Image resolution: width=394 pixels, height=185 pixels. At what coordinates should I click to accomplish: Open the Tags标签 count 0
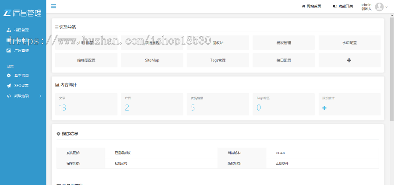coord(259,108)
